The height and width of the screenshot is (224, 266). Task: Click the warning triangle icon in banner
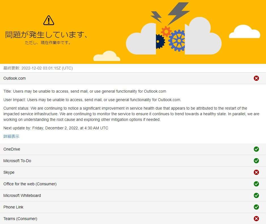[49, 20]
